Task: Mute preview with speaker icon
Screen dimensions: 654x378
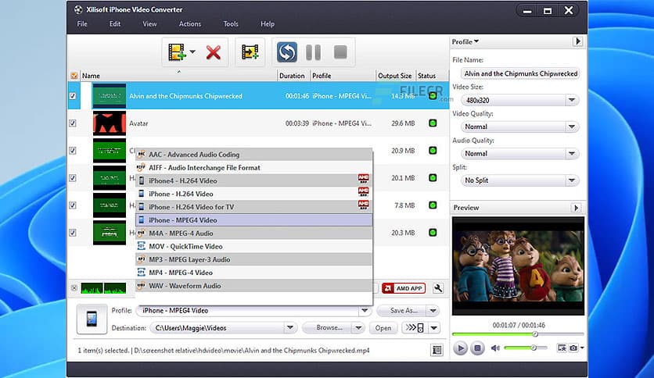Action: (x=495, y=348)
